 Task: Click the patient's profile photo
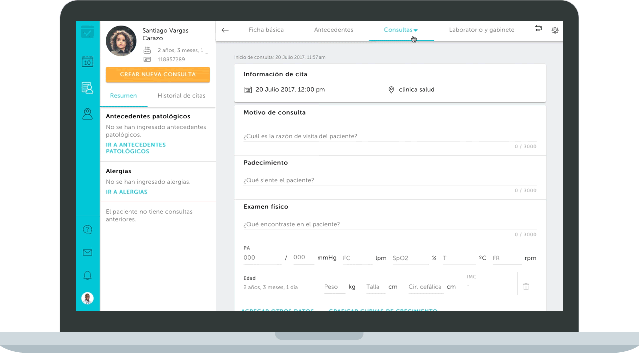pyautogui.click(x=121, y=41)
